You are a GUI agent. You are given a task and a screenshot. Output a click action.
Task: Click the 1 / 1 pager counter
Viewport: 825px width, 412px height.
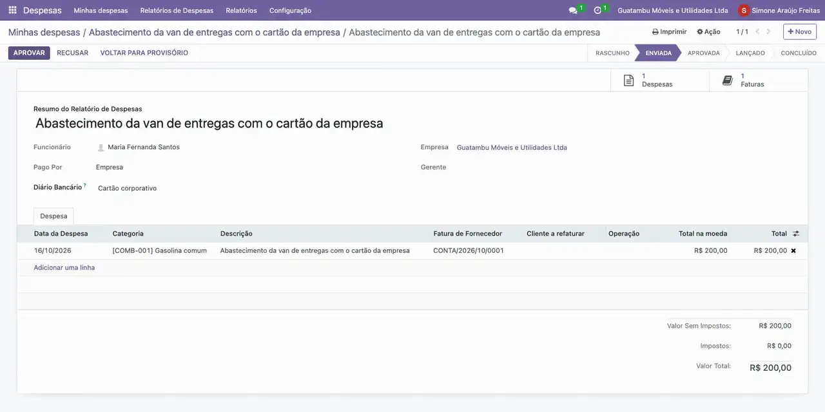pyautogui.click(x=742, y=32)
